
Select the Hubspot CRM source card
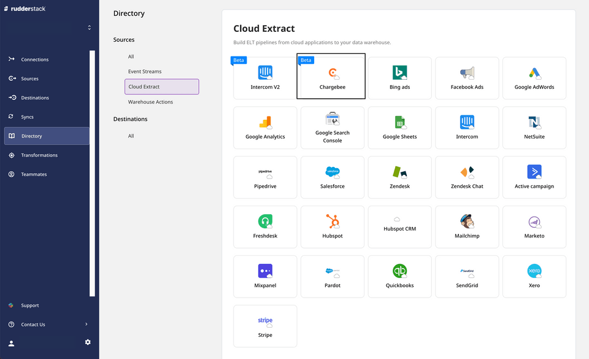(399, 227)
